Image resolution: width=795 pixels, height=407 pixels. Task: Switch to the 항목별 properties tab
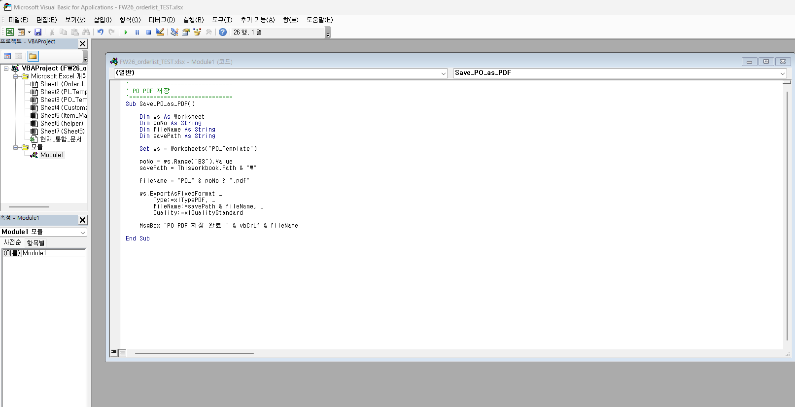[x=35, y=243]
